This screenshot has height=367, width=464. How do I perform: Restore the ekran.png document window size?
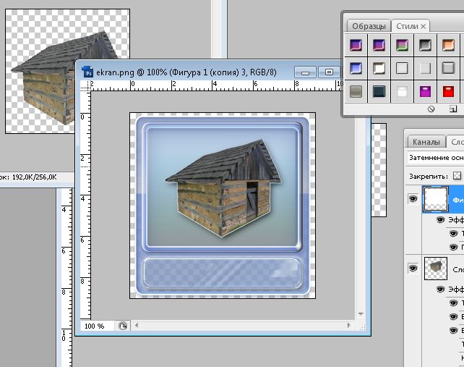point(330,72)
